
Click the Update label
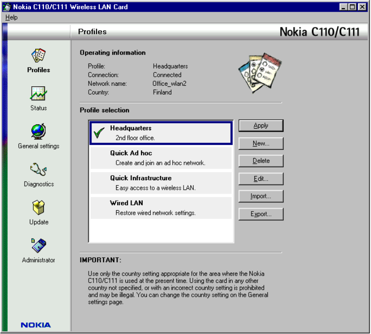click(x=39, y=222)
